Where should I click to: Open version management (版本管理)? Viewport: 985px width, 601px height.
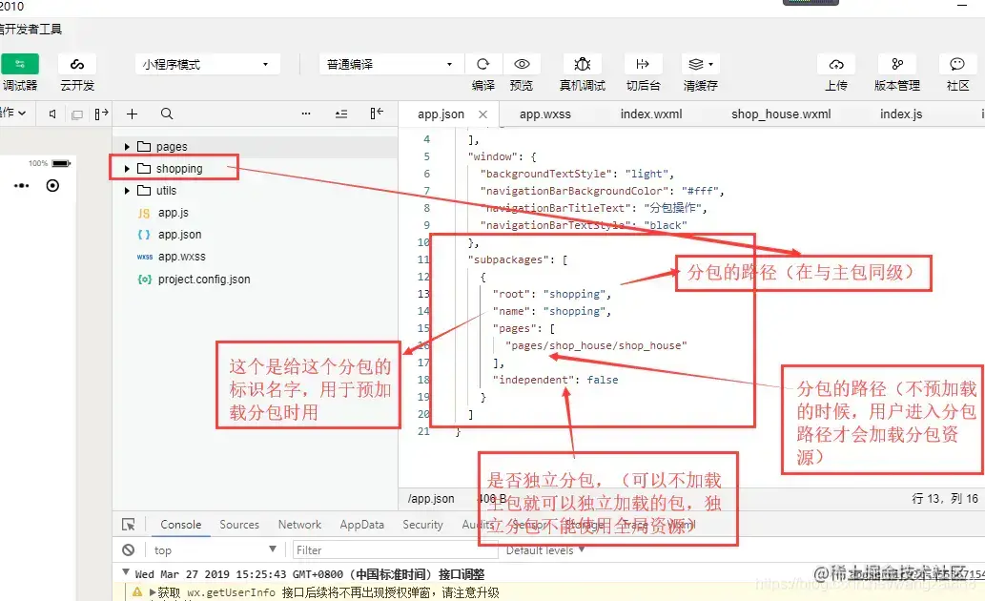pos(897,64)
